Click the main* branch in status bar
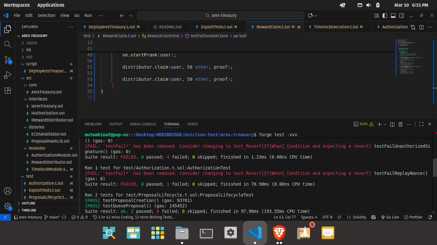Screen dimensions: 437x245 click(x=52, y=217)
